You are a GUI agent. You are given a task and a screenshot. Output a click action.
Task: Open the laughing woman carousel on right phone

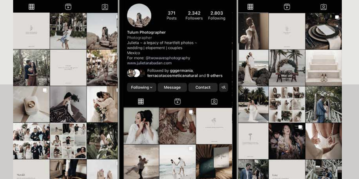[287, 141]
